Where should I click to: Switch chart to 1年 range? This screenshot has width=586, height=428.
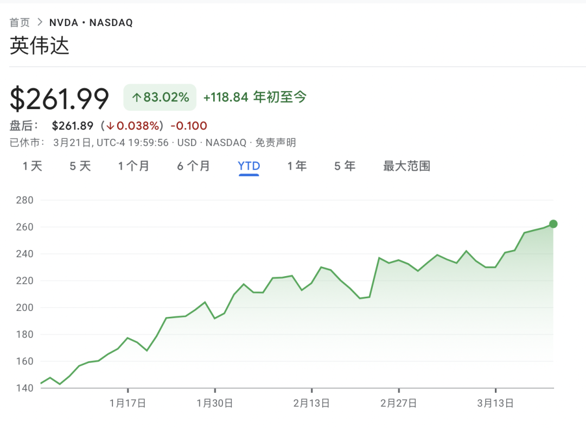point(297,166)
